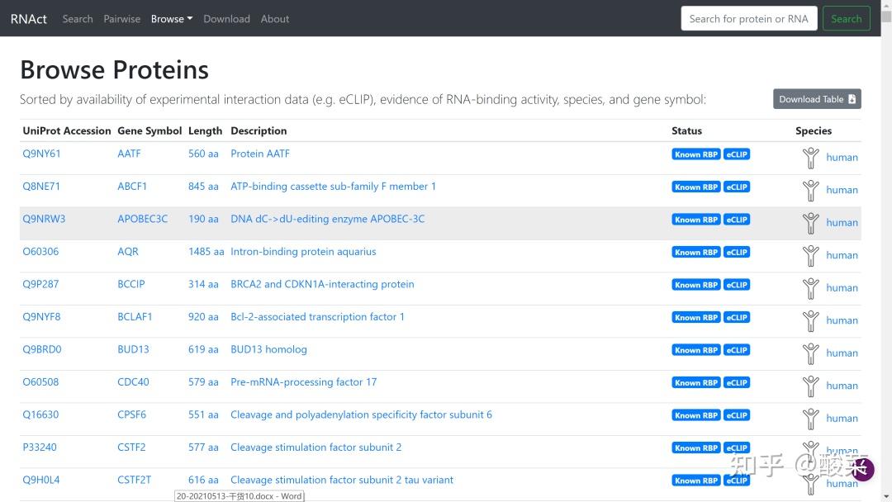Click the human icon for BCLAF1 protein
This screenshot has width=892, height=502.
(x=810, y=320)
